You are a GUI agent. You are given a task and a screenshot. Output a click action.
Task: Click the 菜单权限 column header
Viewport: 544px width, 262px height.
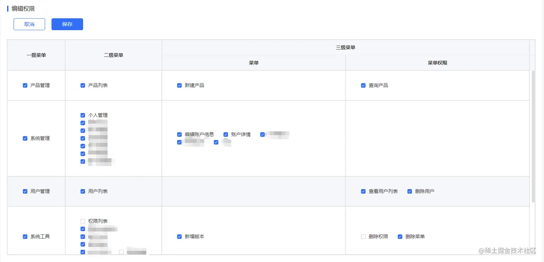[x=438, y=63]
